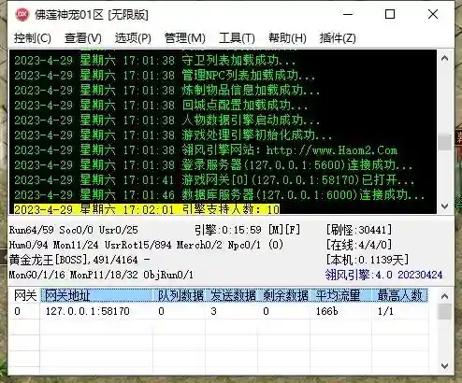Click the 管理NPC列表加载成功 log line
The height and width of the screenshot is (383, 462).
point(165,76)
